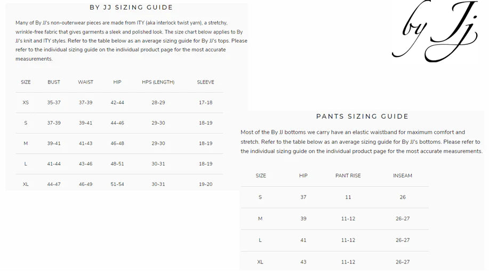Click the pants guide description paragraph
This screenshot has width=489, height=271.
[x=361, y=142]
